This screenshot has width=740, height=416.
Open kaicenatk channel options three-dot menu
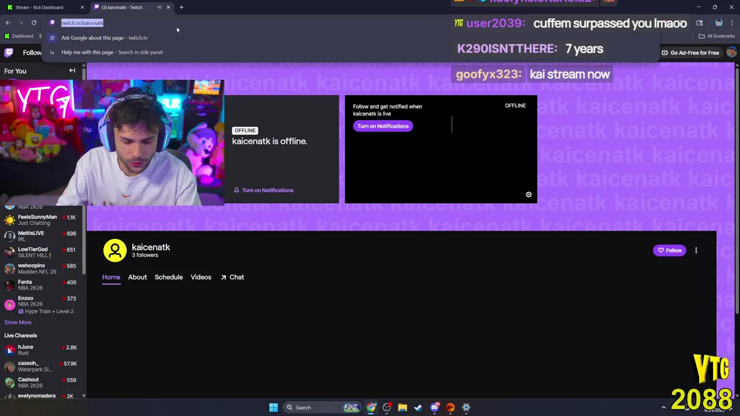(696, 250)
